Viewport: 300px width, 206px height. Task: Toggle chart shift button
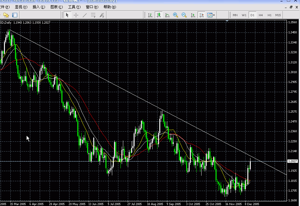pyautogui.click(x=202, y=15)
